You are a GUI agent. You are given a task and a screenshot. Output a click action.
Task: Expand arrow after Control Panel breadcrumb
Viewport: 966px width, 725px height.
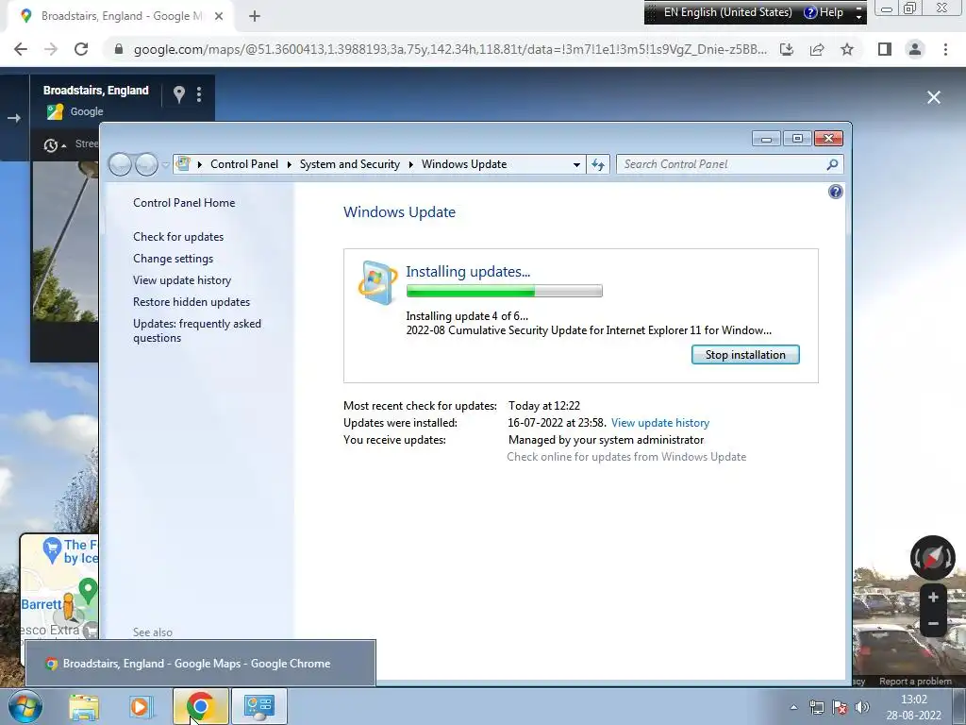[289, 164]
